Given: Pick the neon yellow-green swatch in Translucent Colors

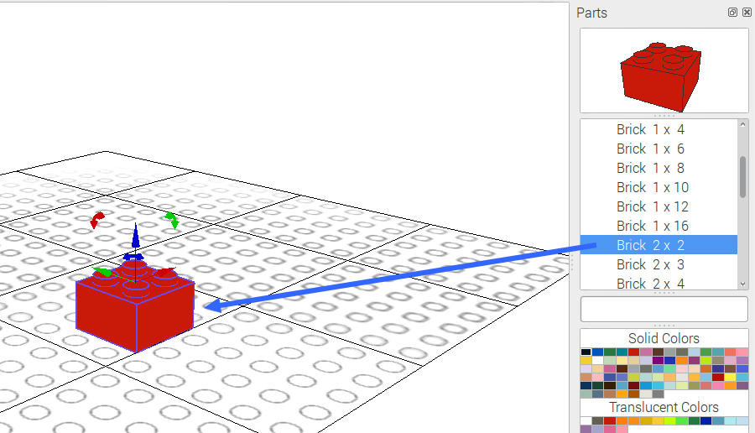Looking at the screenshot, I should click(x=669, y=421).
